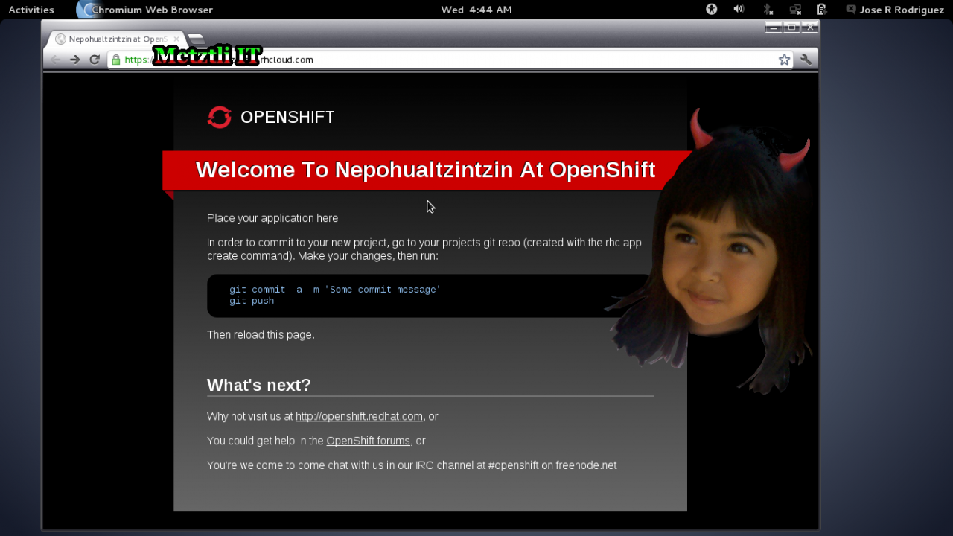
Task: Bookmark this page with the star icon
Action: click(x=784, y=60)
